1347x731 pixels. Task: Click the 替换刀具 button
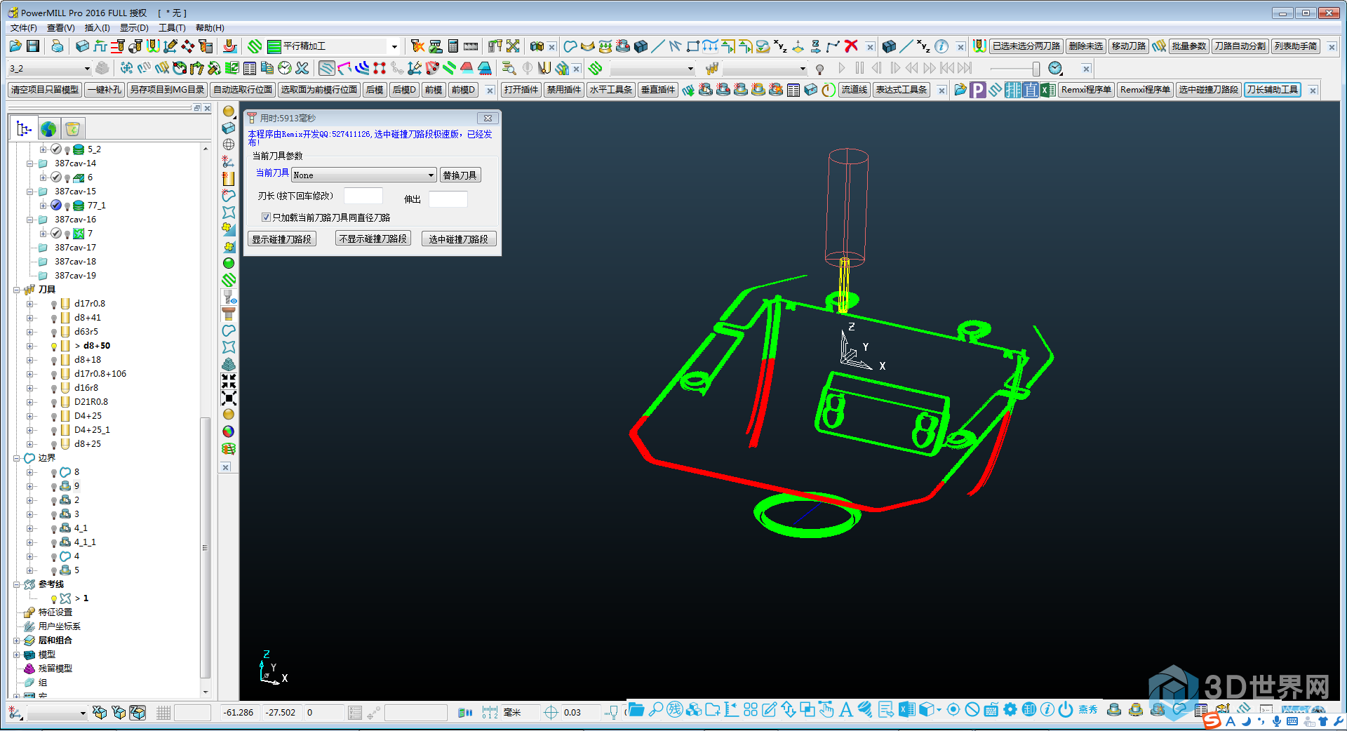pos(460,175)
